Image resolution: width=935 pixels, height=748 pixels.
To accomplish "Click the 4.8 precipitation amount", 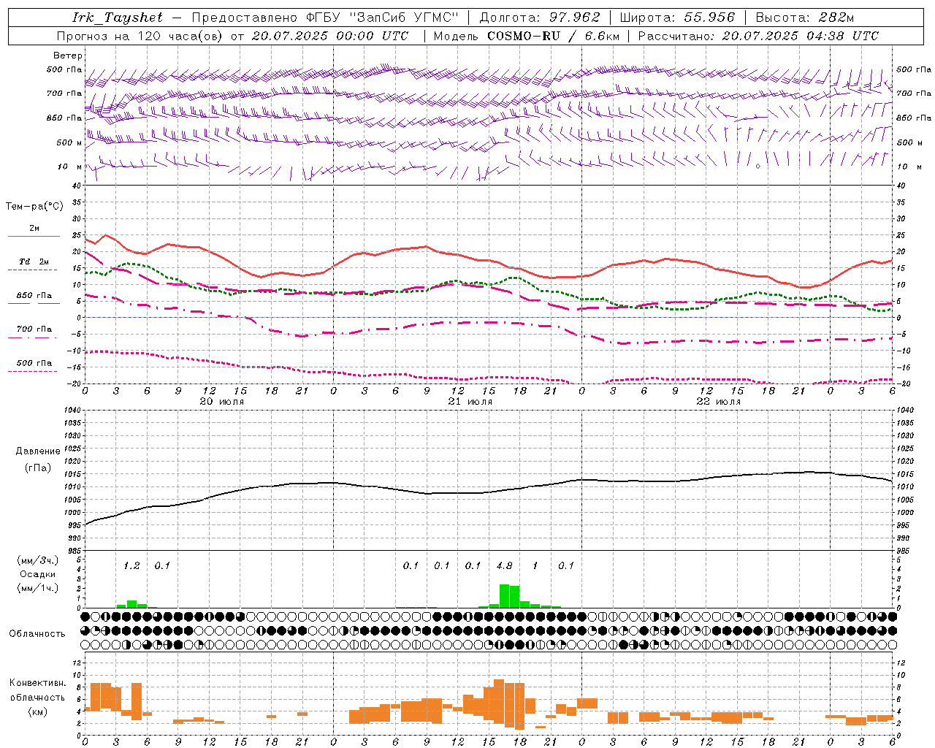I will tap(504, 565).
